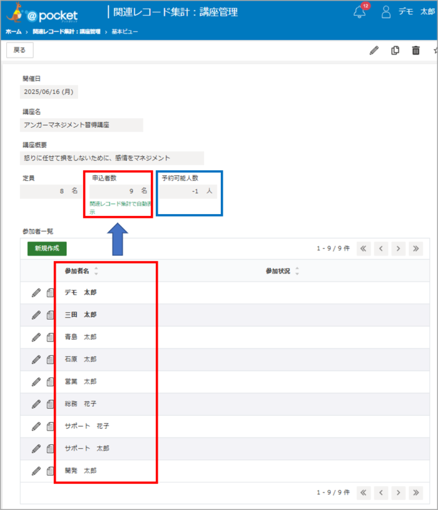Click the @pocket kangaroo logo
The height and width of the screenshot is (510, 438).
point(43,14)
